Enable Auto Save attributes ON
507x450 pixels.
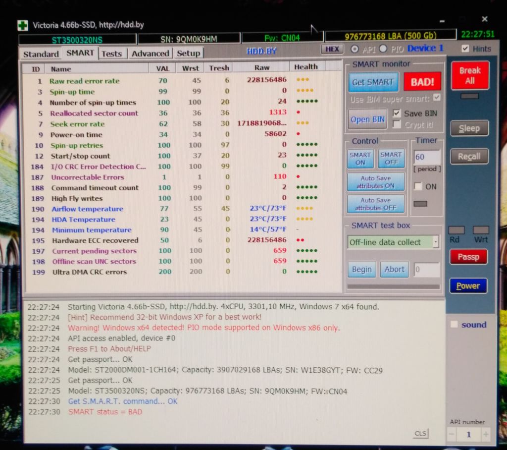[376, 182]
